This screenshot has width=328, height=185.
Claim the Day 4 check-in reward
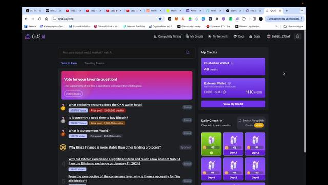click(x=211, y=169)
